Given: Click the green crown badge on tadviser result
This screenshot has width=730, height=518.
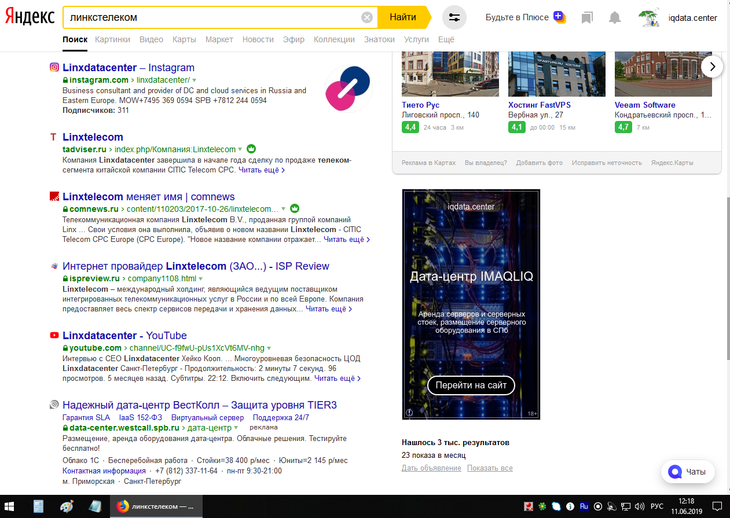Looking at the screenshot, I should 251,149.
